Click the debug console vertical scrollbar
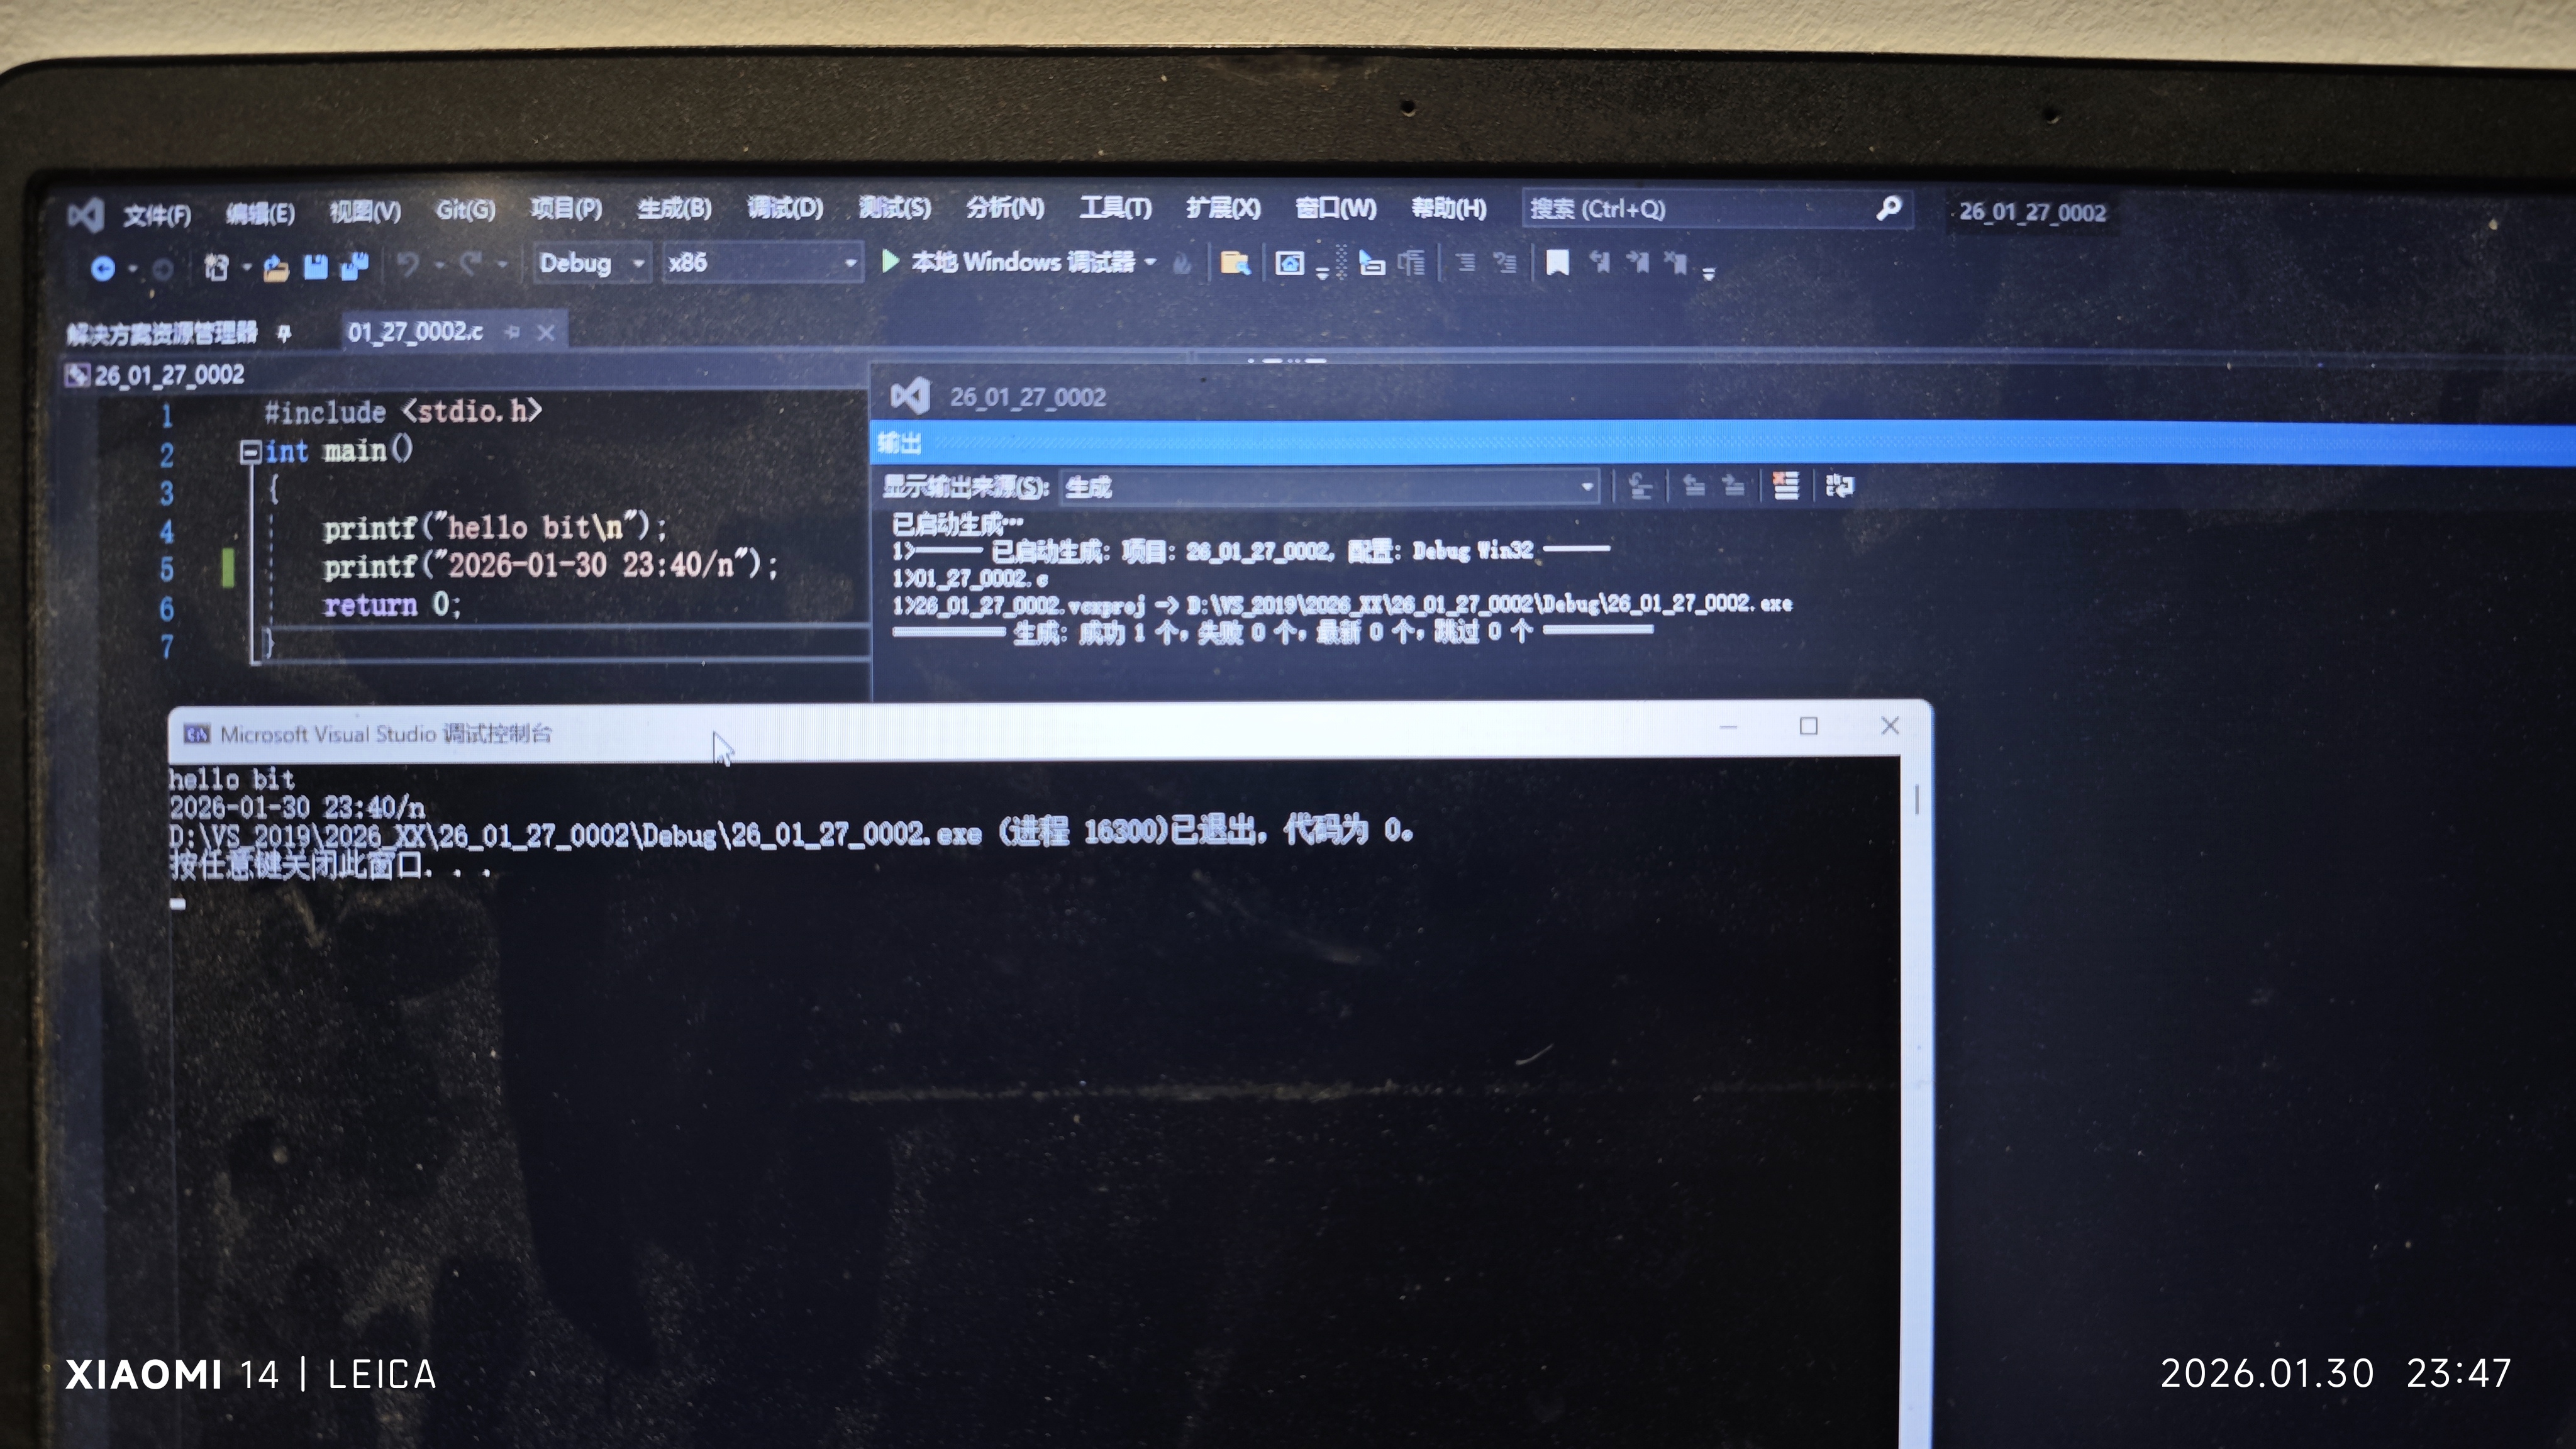The image size is (2576, 1449). tap(1916, 800)
